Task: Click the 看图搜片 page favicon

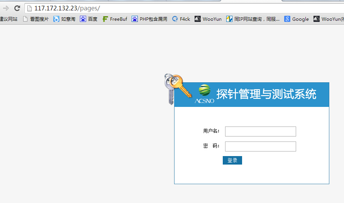Action: tap(25, 19)
